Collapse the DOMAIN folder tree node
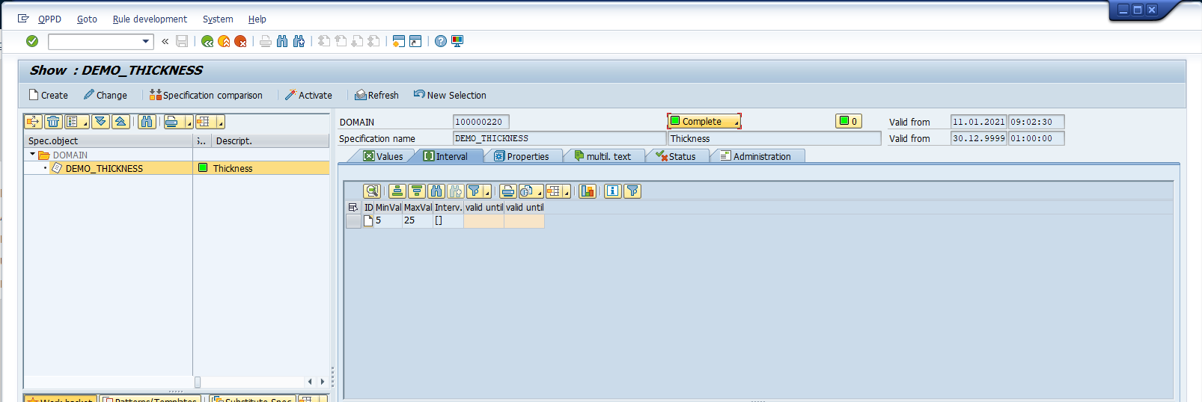Screen dimensions: 1202x402 coord(33,155)
